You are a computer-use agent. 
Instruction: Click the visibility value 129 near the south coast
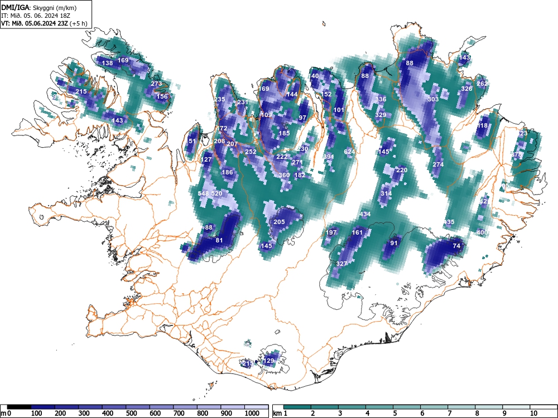click(268, 361)
